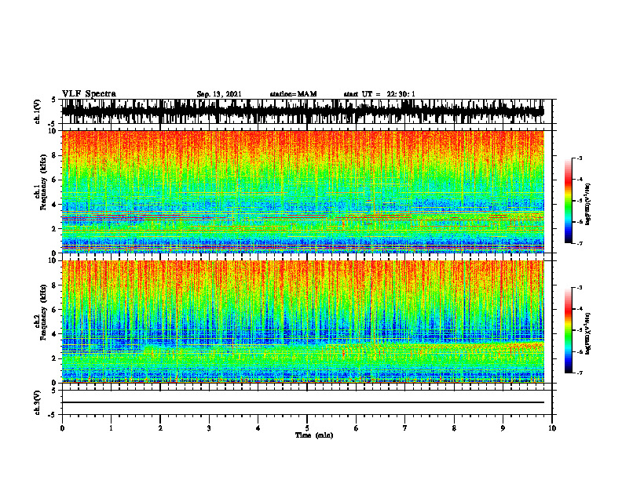The width and height of the screenshot is (622, 480).
Task: Click the "6" kHz tick on ch.1 frequency axis
Action: [54, 180]
